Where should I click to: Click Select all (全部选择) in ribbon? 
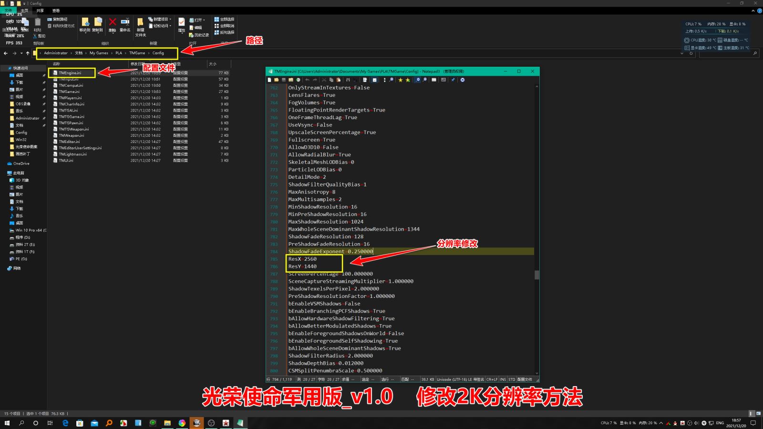[x=224, y=20]
